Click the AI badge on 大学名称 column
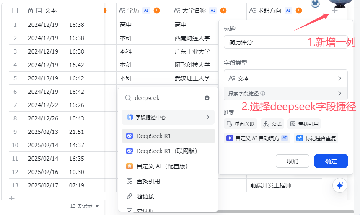Screen dimensions: 360x215 213,10
